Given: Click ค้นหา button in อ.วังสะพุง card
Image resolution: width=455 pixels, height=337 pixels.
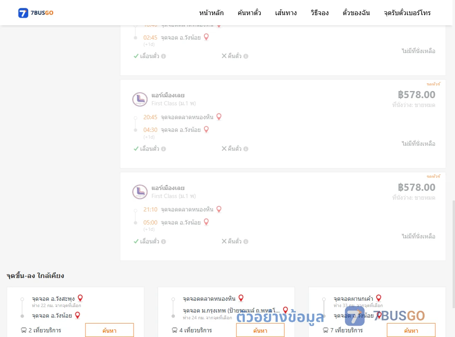Looking at the screenshot, I should click(x=110, y=330).
